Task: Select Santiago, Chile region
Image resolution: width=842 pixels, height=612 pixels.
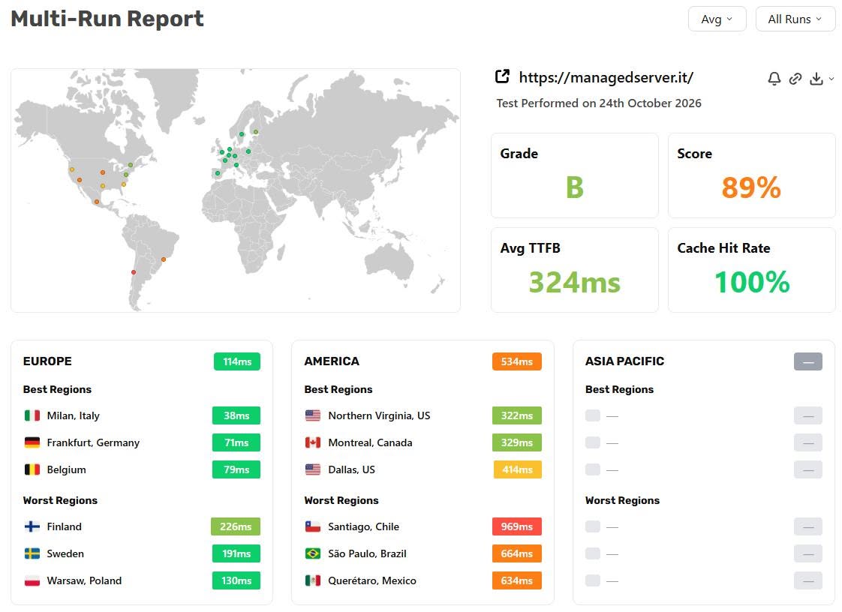Action: coord(363,526)
